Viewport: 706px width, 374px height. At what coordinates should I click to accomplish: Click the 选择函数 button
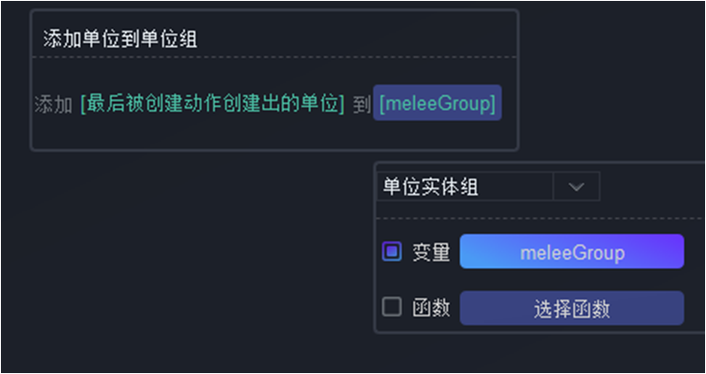[x=572, y=308]
